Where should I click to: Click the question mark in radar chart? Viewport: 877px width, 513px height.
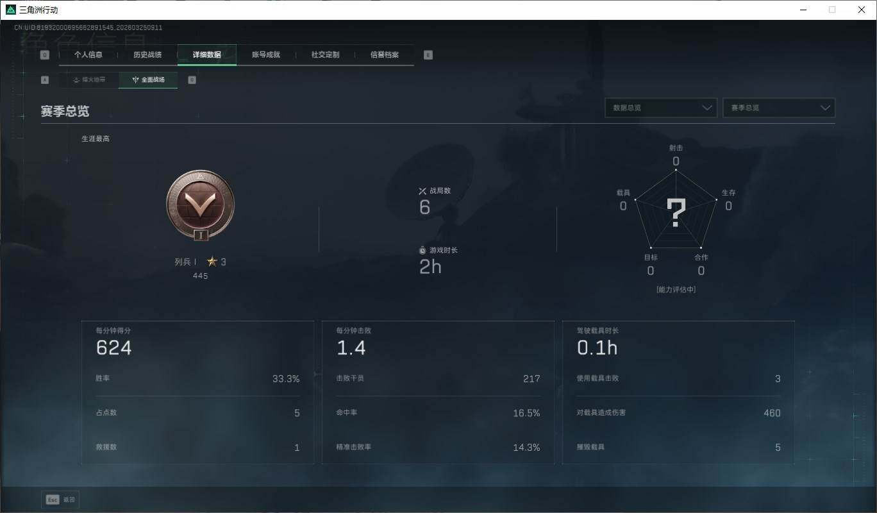676,213
